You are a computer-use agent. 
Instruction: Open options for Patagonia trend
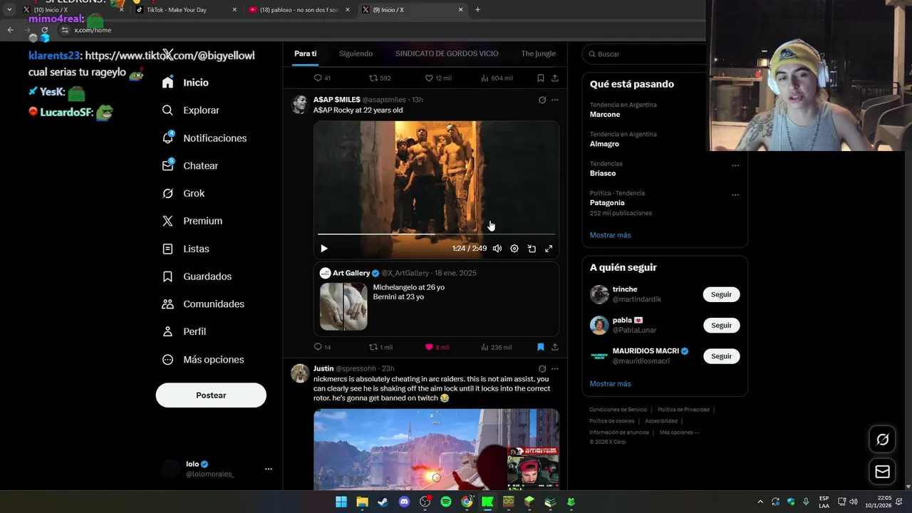pos(735,195)
